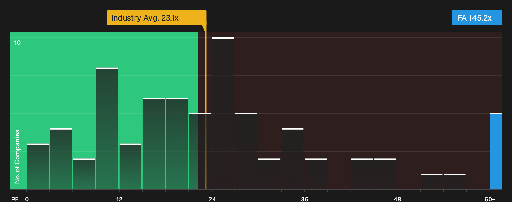Click the '60+' x-axis tick label

(x=490, y=199)
